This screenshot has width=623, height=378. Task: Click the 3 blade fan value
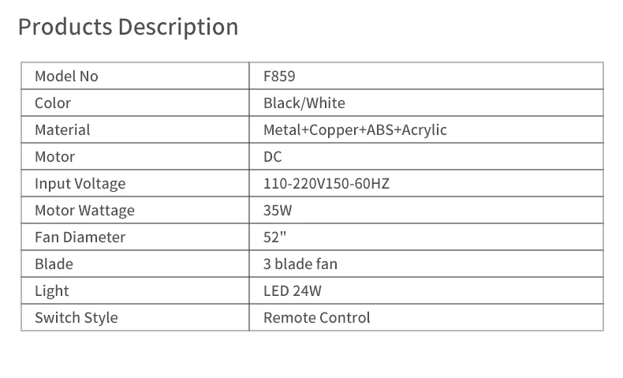click(300, 264)
